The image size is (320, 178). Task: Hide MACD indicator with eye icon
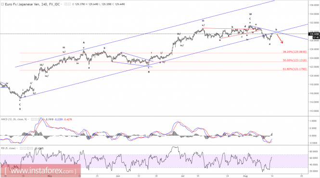pos(32,119)
